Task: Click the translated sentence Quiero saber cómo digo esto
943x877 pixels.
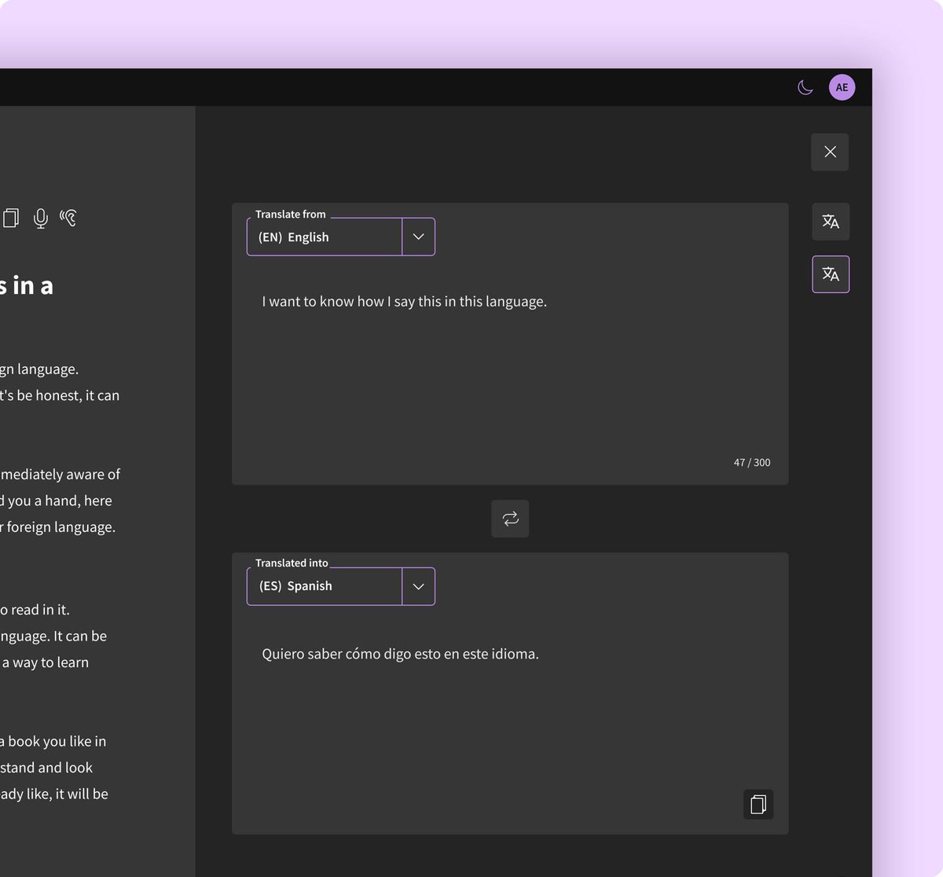Action: (x=399, y=653)
